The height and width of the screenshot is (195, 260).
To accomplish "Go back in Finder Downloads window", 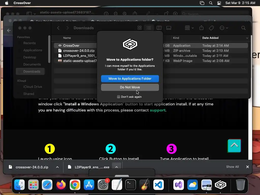I will click(x=58, y=28).
